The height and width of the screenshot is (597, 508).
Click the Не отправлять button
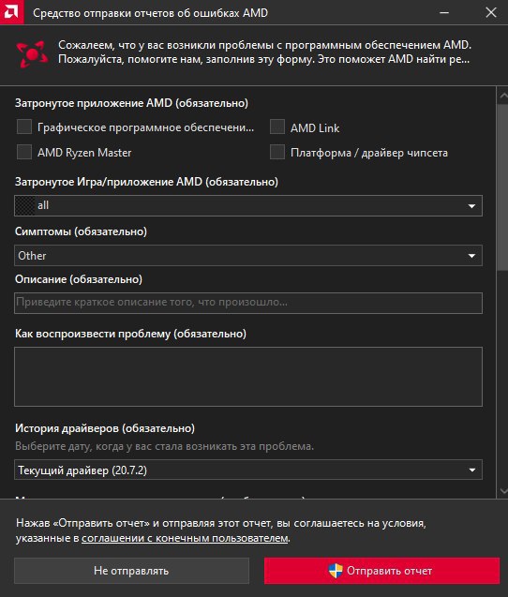(x=132, y=571)
